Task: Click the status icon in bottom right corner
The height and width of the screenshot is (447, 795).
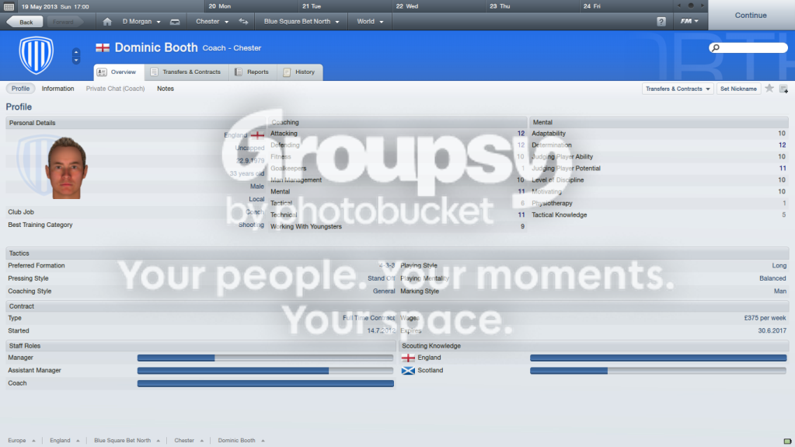Action: (787, 441)
